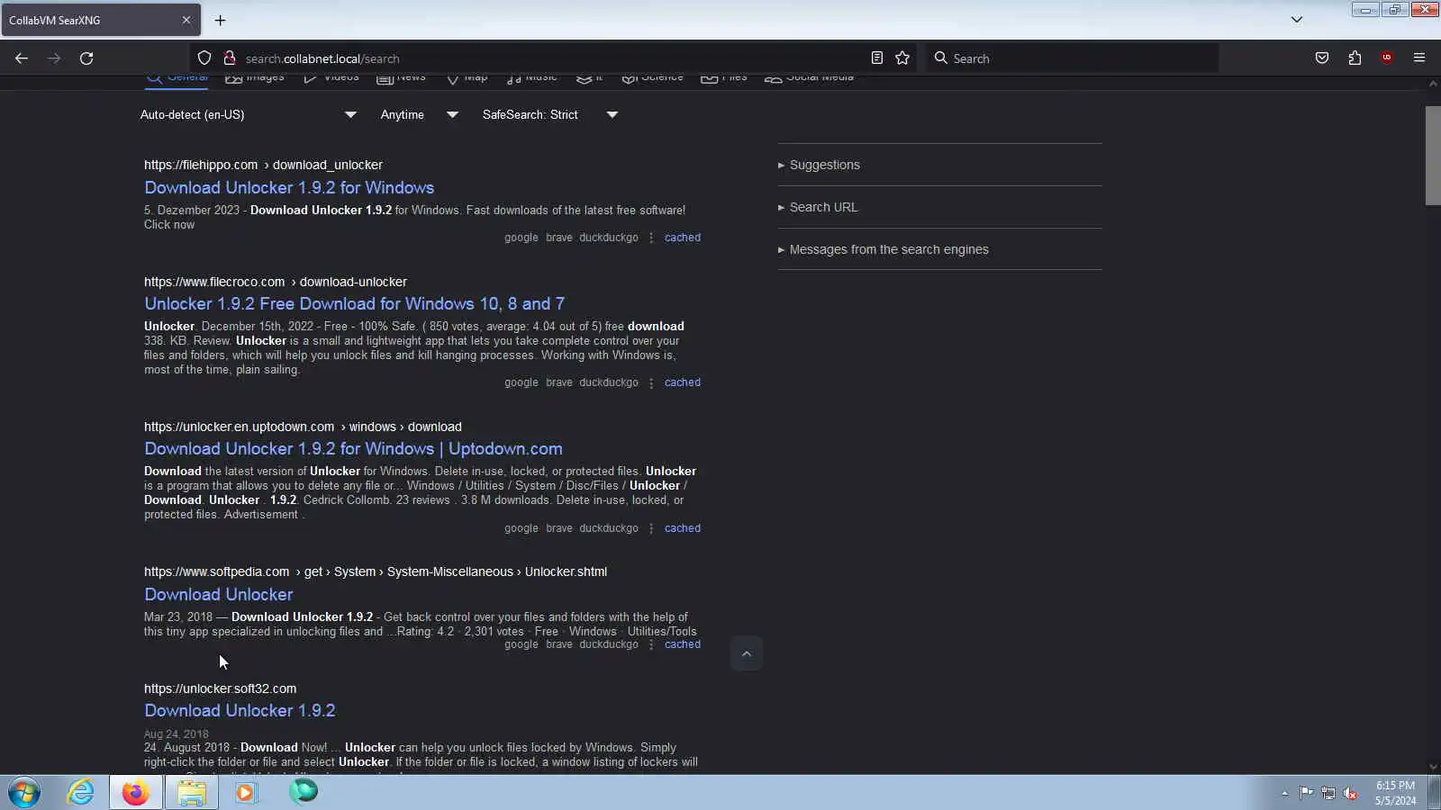Open the Softpedia Download Unlocker result

[x=219, y=594]
